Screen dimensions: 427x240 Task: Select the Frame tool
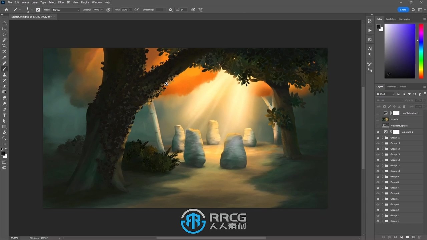coord(4,52)
